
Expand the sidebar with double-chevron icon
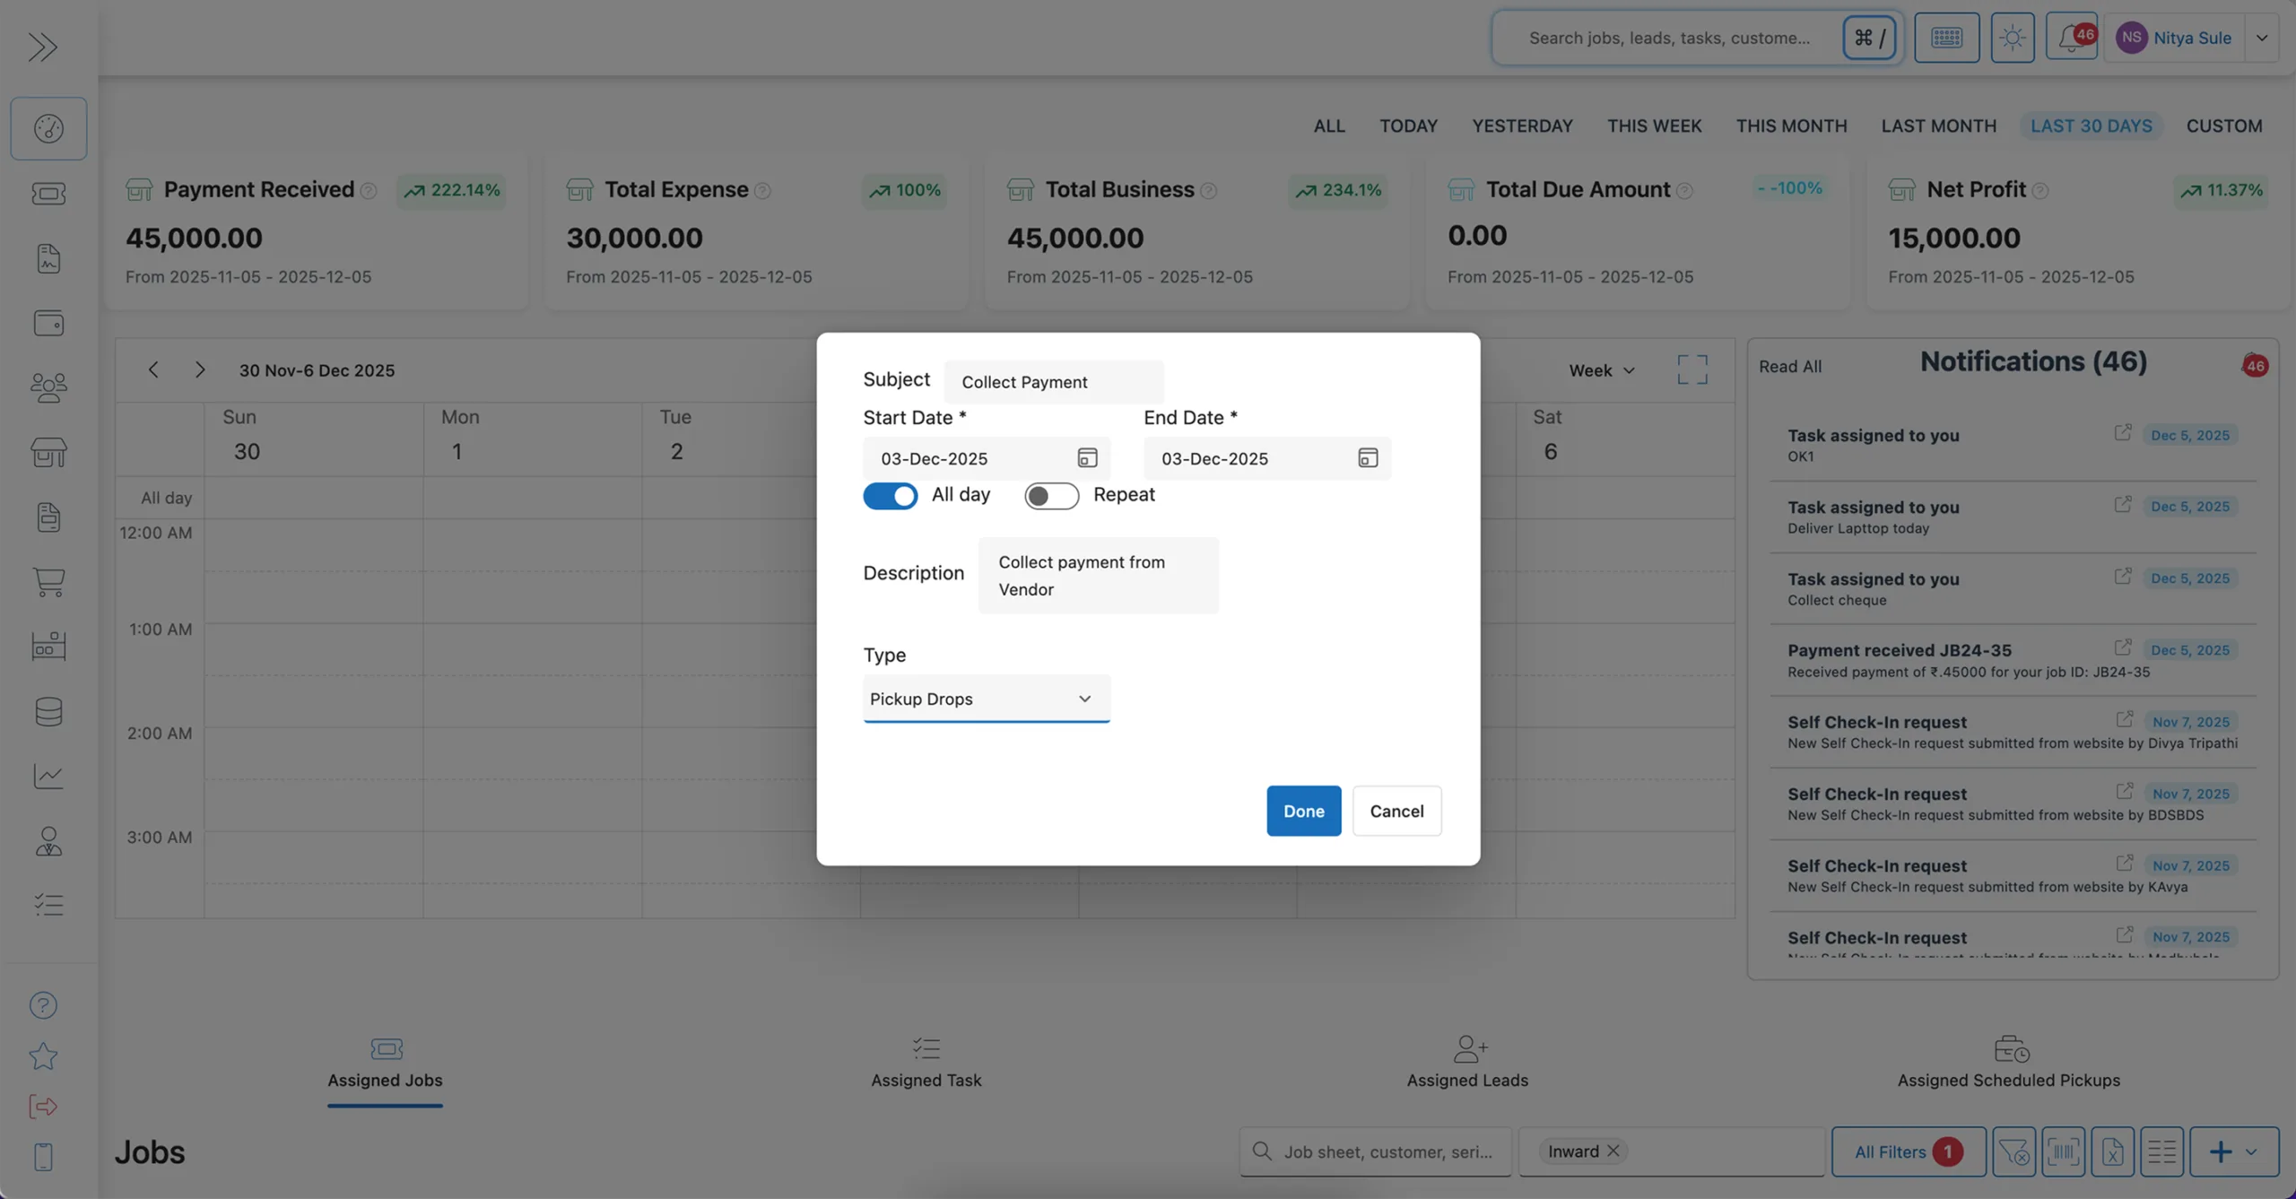coord(42,47)
